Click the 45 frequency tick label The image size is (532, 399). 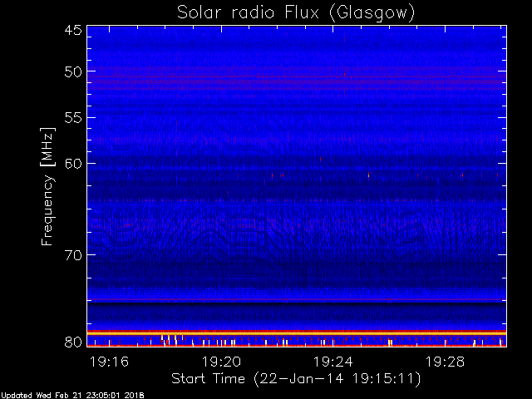(x=73, y=30)
